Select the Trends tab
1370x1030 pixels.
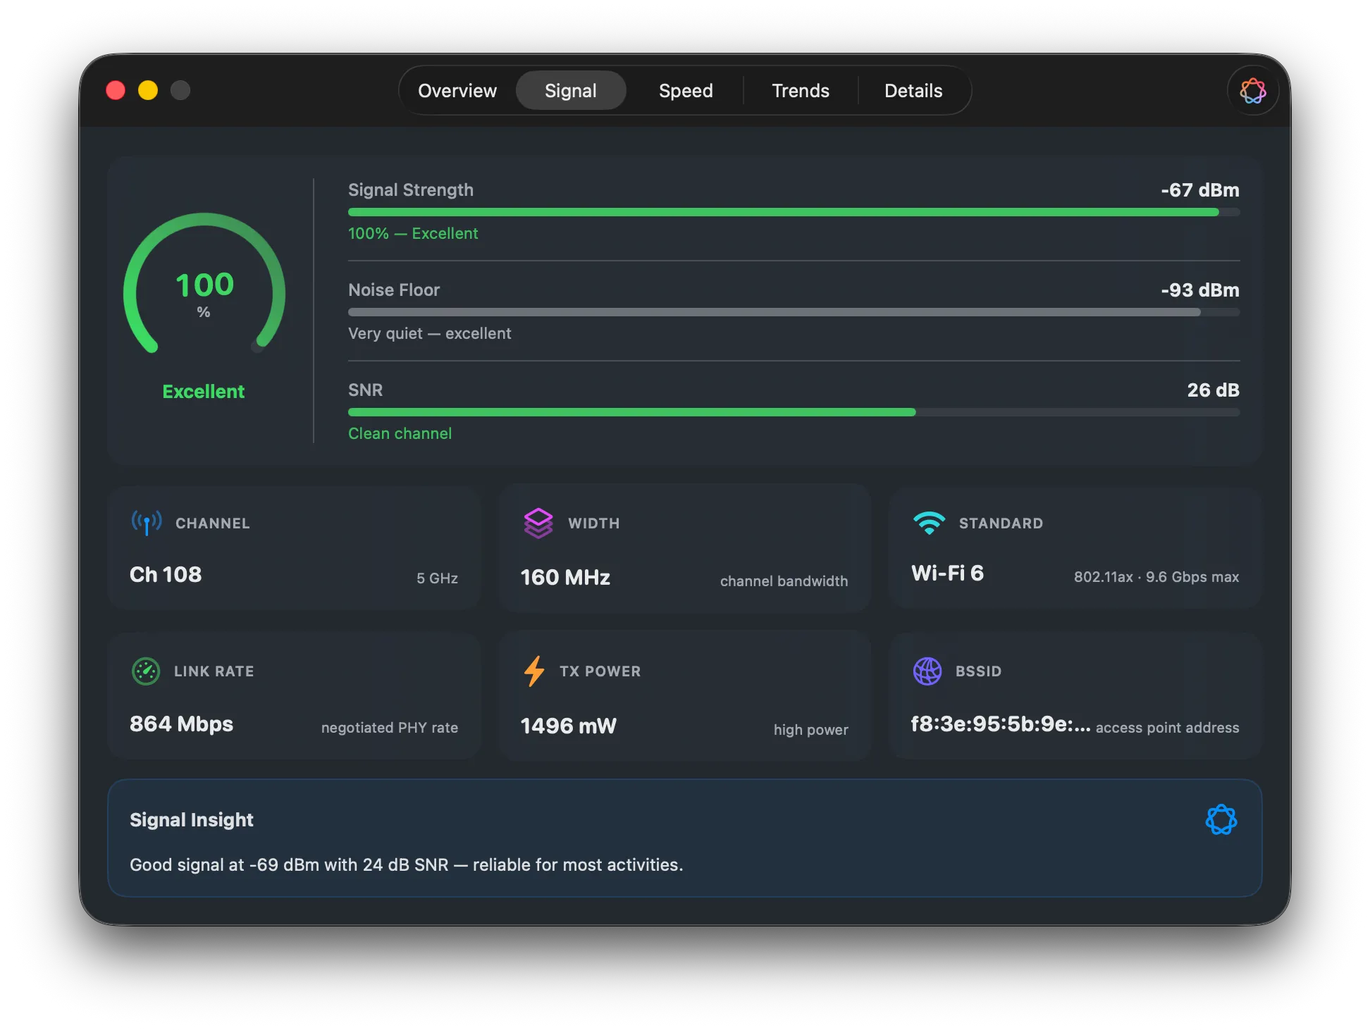pos(800,91)
